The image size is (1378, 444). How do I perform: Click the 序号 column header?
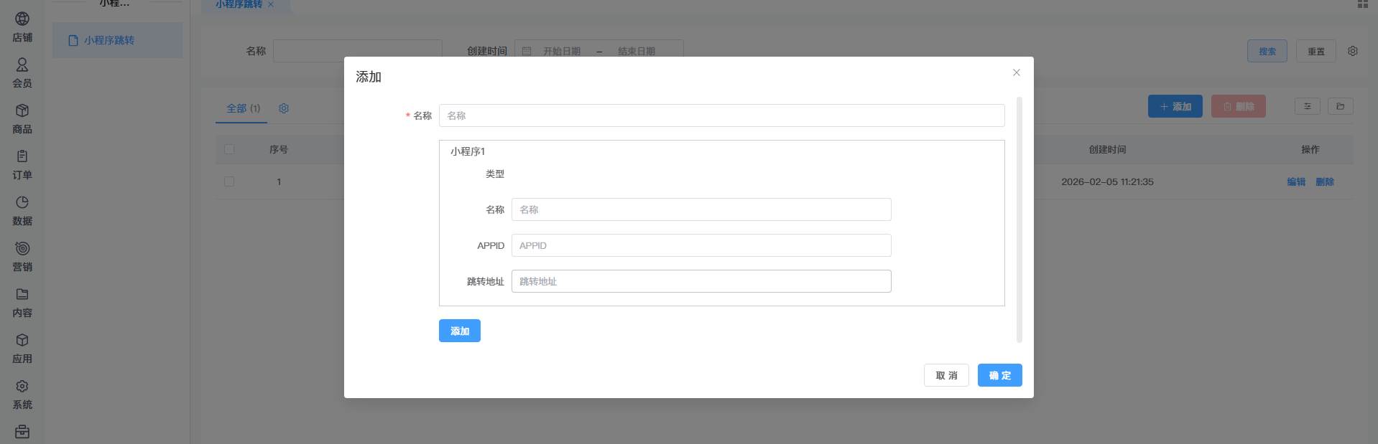(x=279, y=149)
